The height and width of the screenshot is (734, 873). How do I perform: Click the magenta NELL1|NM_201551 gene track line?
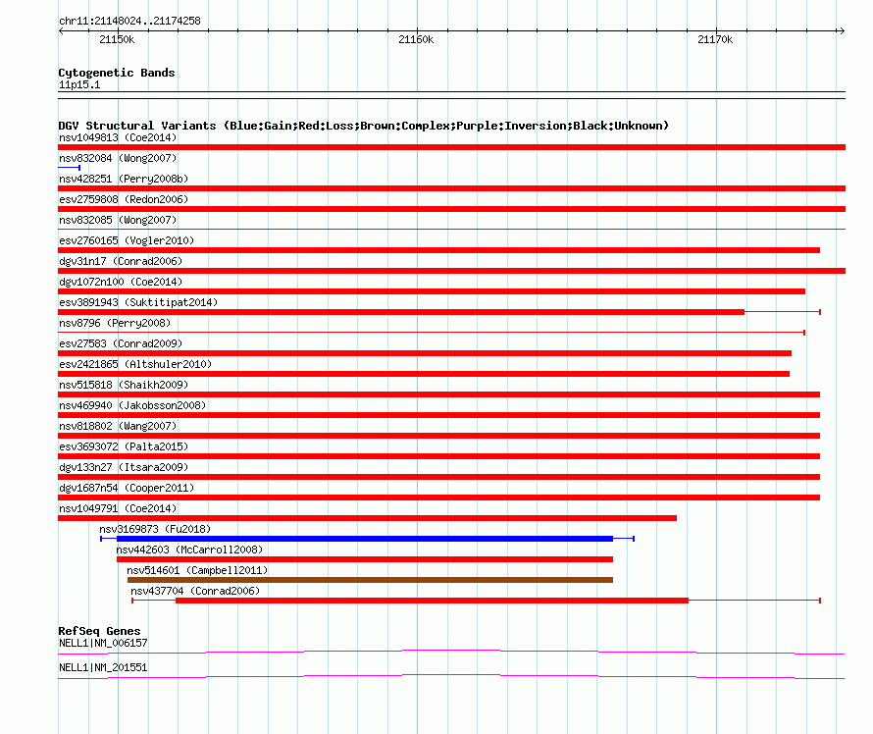[x=451, y=676]
